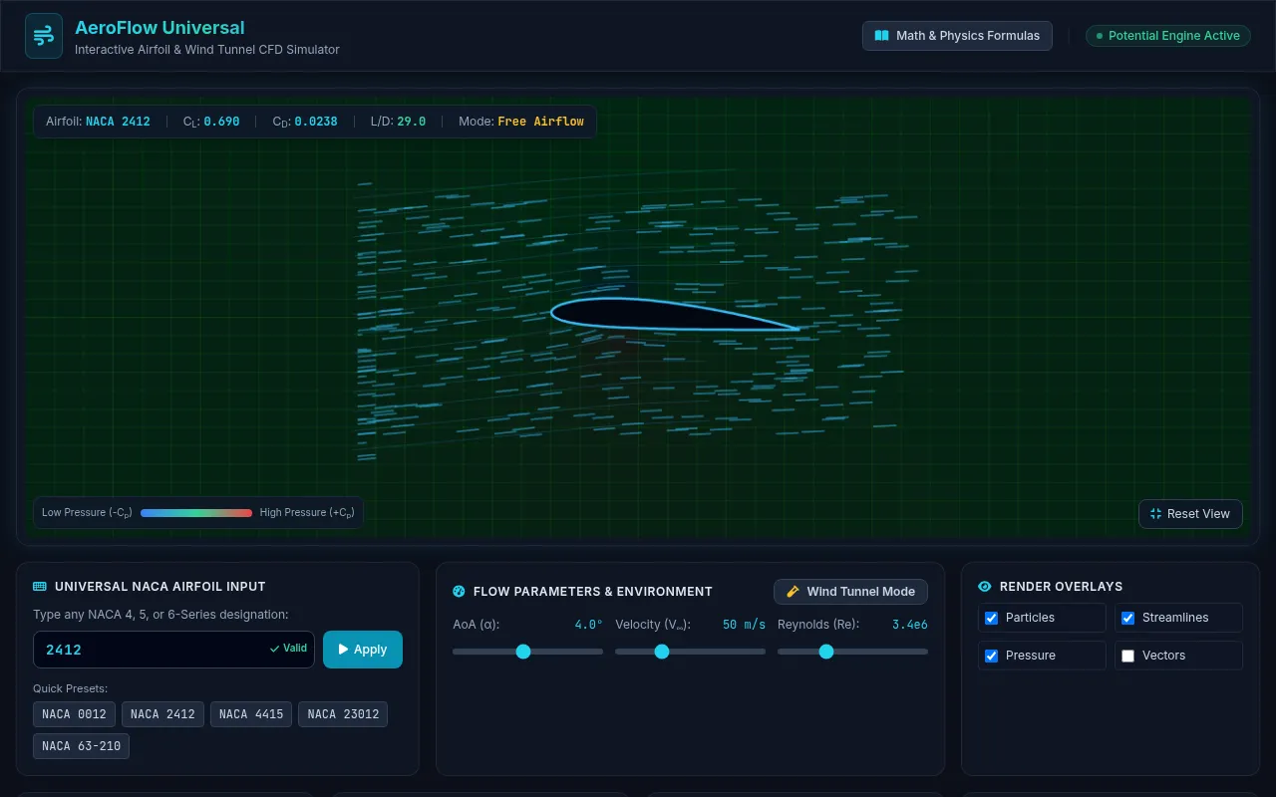Viewport: 1276px width, 797px height.
Task: Click the green status dot of Potential Engine
Action: [x=1100, y=36]
